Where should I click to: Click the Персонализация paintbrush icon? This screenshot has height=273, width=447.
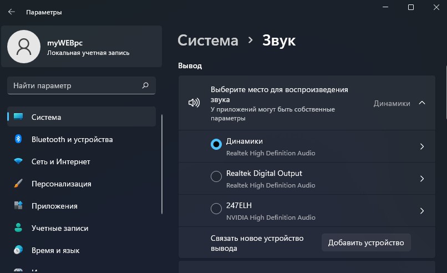coord(18,183)
